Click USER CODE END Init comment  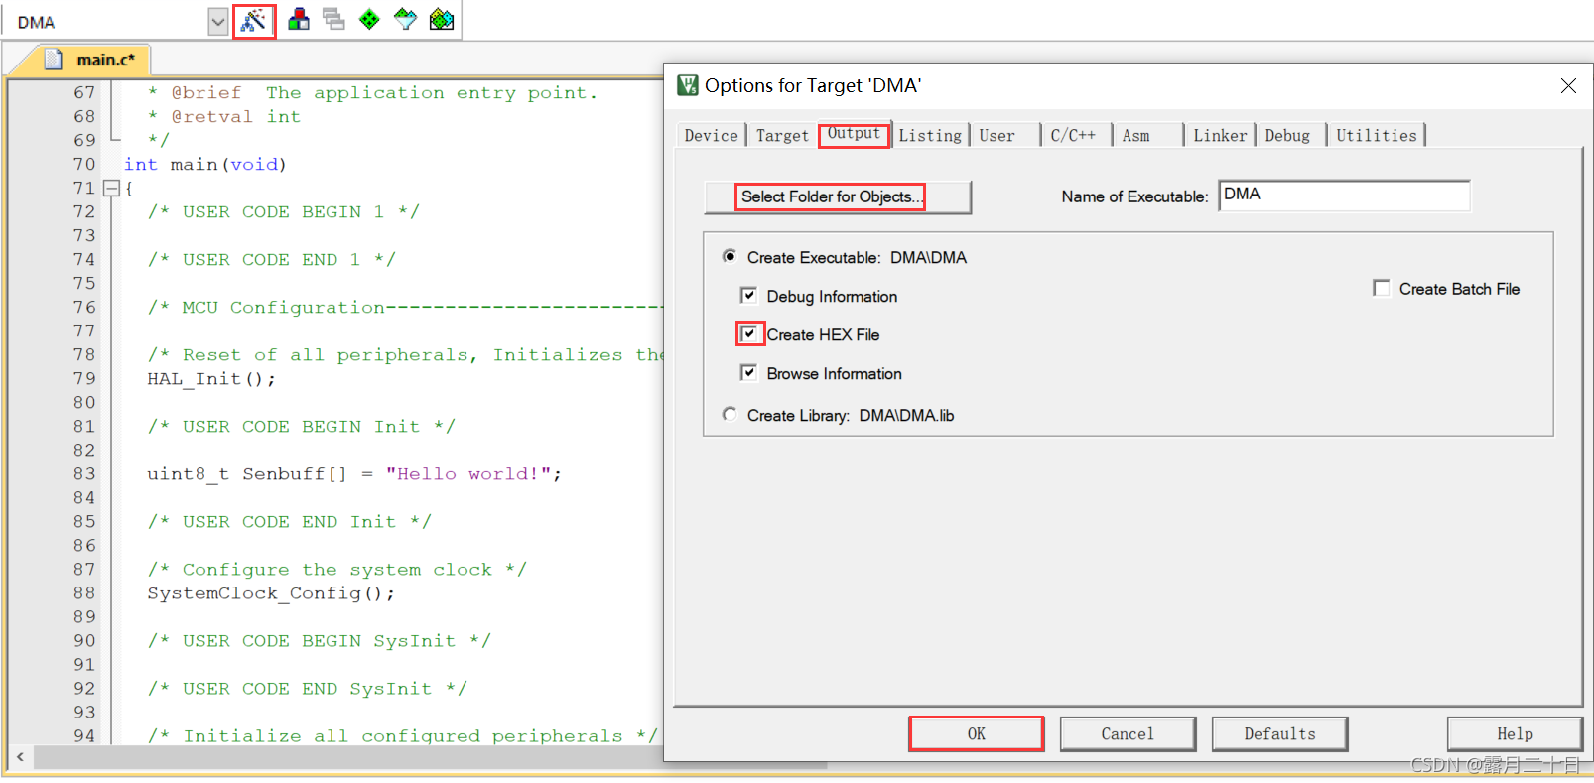[290, 522]
